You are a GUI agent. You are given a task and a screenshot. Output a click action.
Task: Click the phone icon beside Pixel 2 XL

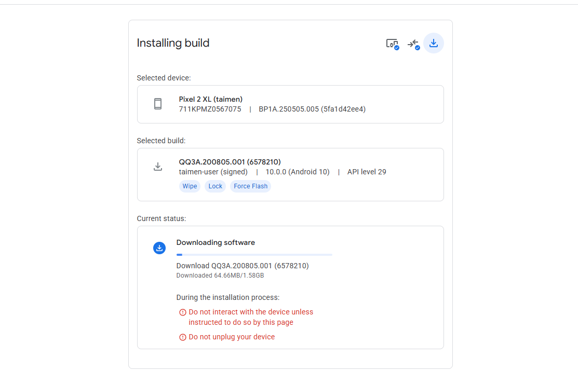pos(158,104)
